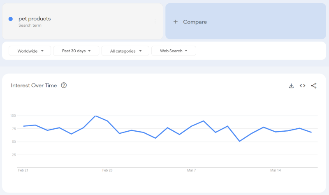
Task: Click the Interest Over Time heading
Action: pyautogui.click(x=34, y=86)
